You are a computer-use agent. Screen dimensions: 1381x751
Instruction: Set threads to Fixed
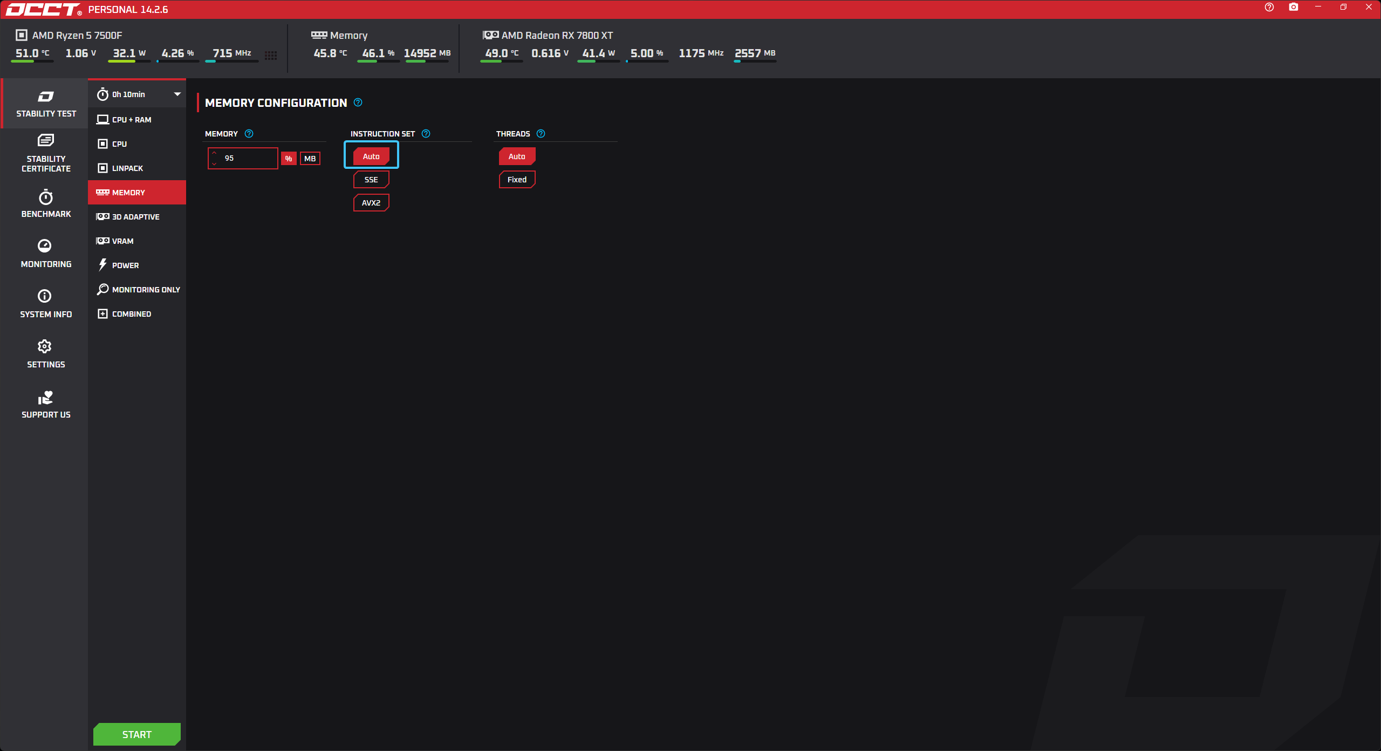pos(516,180)
